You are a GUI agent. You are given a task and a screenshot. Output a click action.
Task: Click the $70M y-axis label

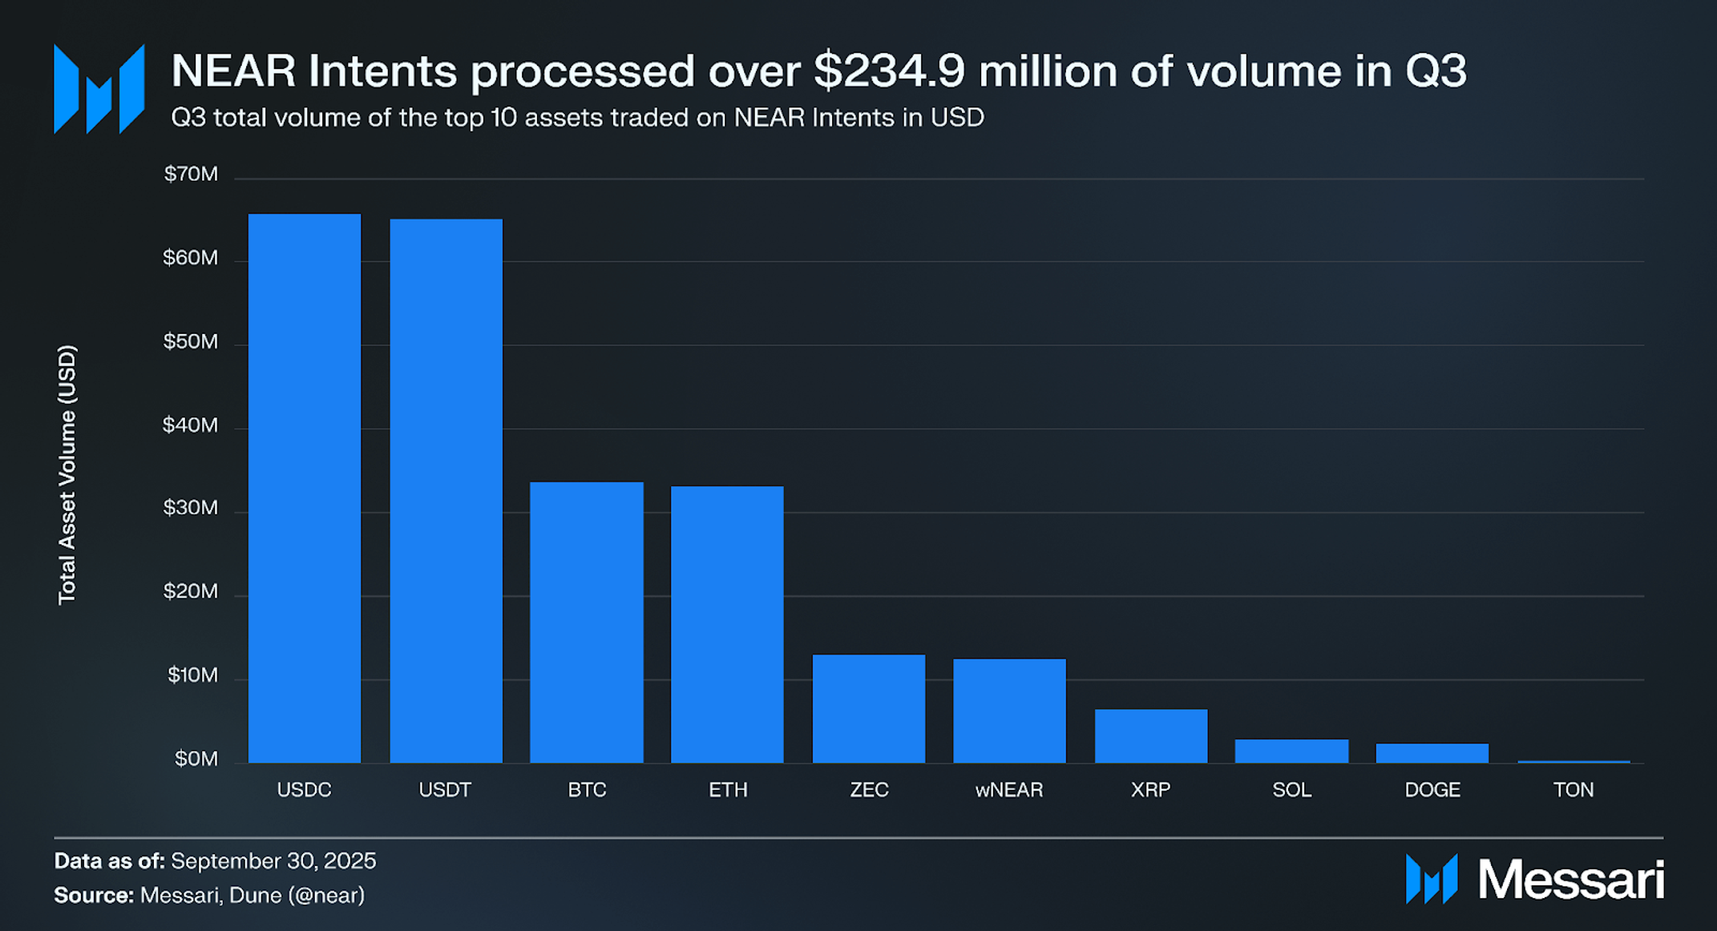191,174
